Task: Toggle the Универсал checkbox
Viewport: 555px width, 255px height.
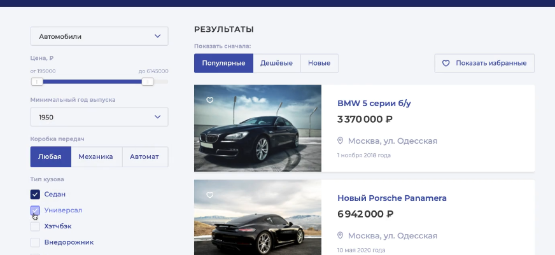Action: tap(36, 210)
